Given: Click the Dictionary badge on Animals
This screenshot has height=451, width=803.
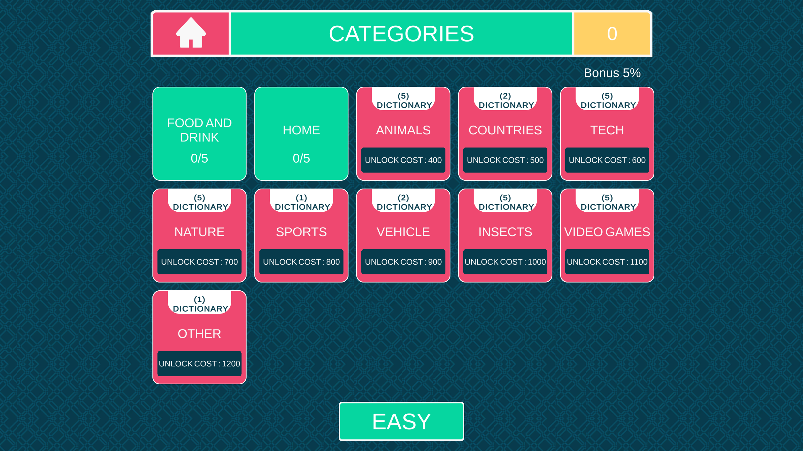Looking at the screenshot, I should pyautogui.click(x=403, y=101).
